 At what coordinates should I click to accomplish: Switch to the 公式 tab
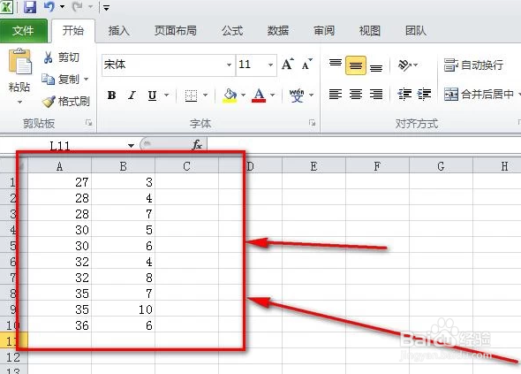(232, 31)
